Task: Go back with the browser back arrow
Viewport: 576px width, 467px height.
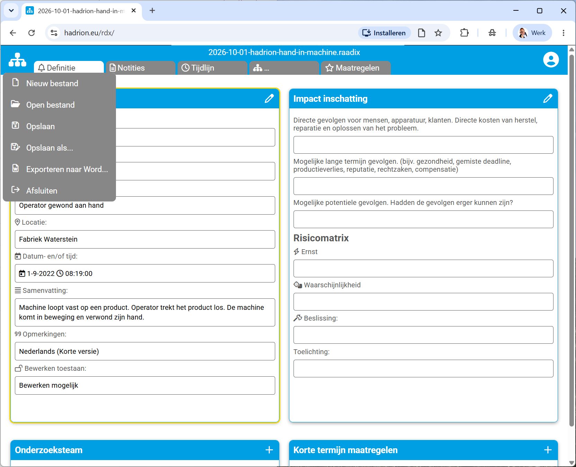Action: tap(13, 33)
